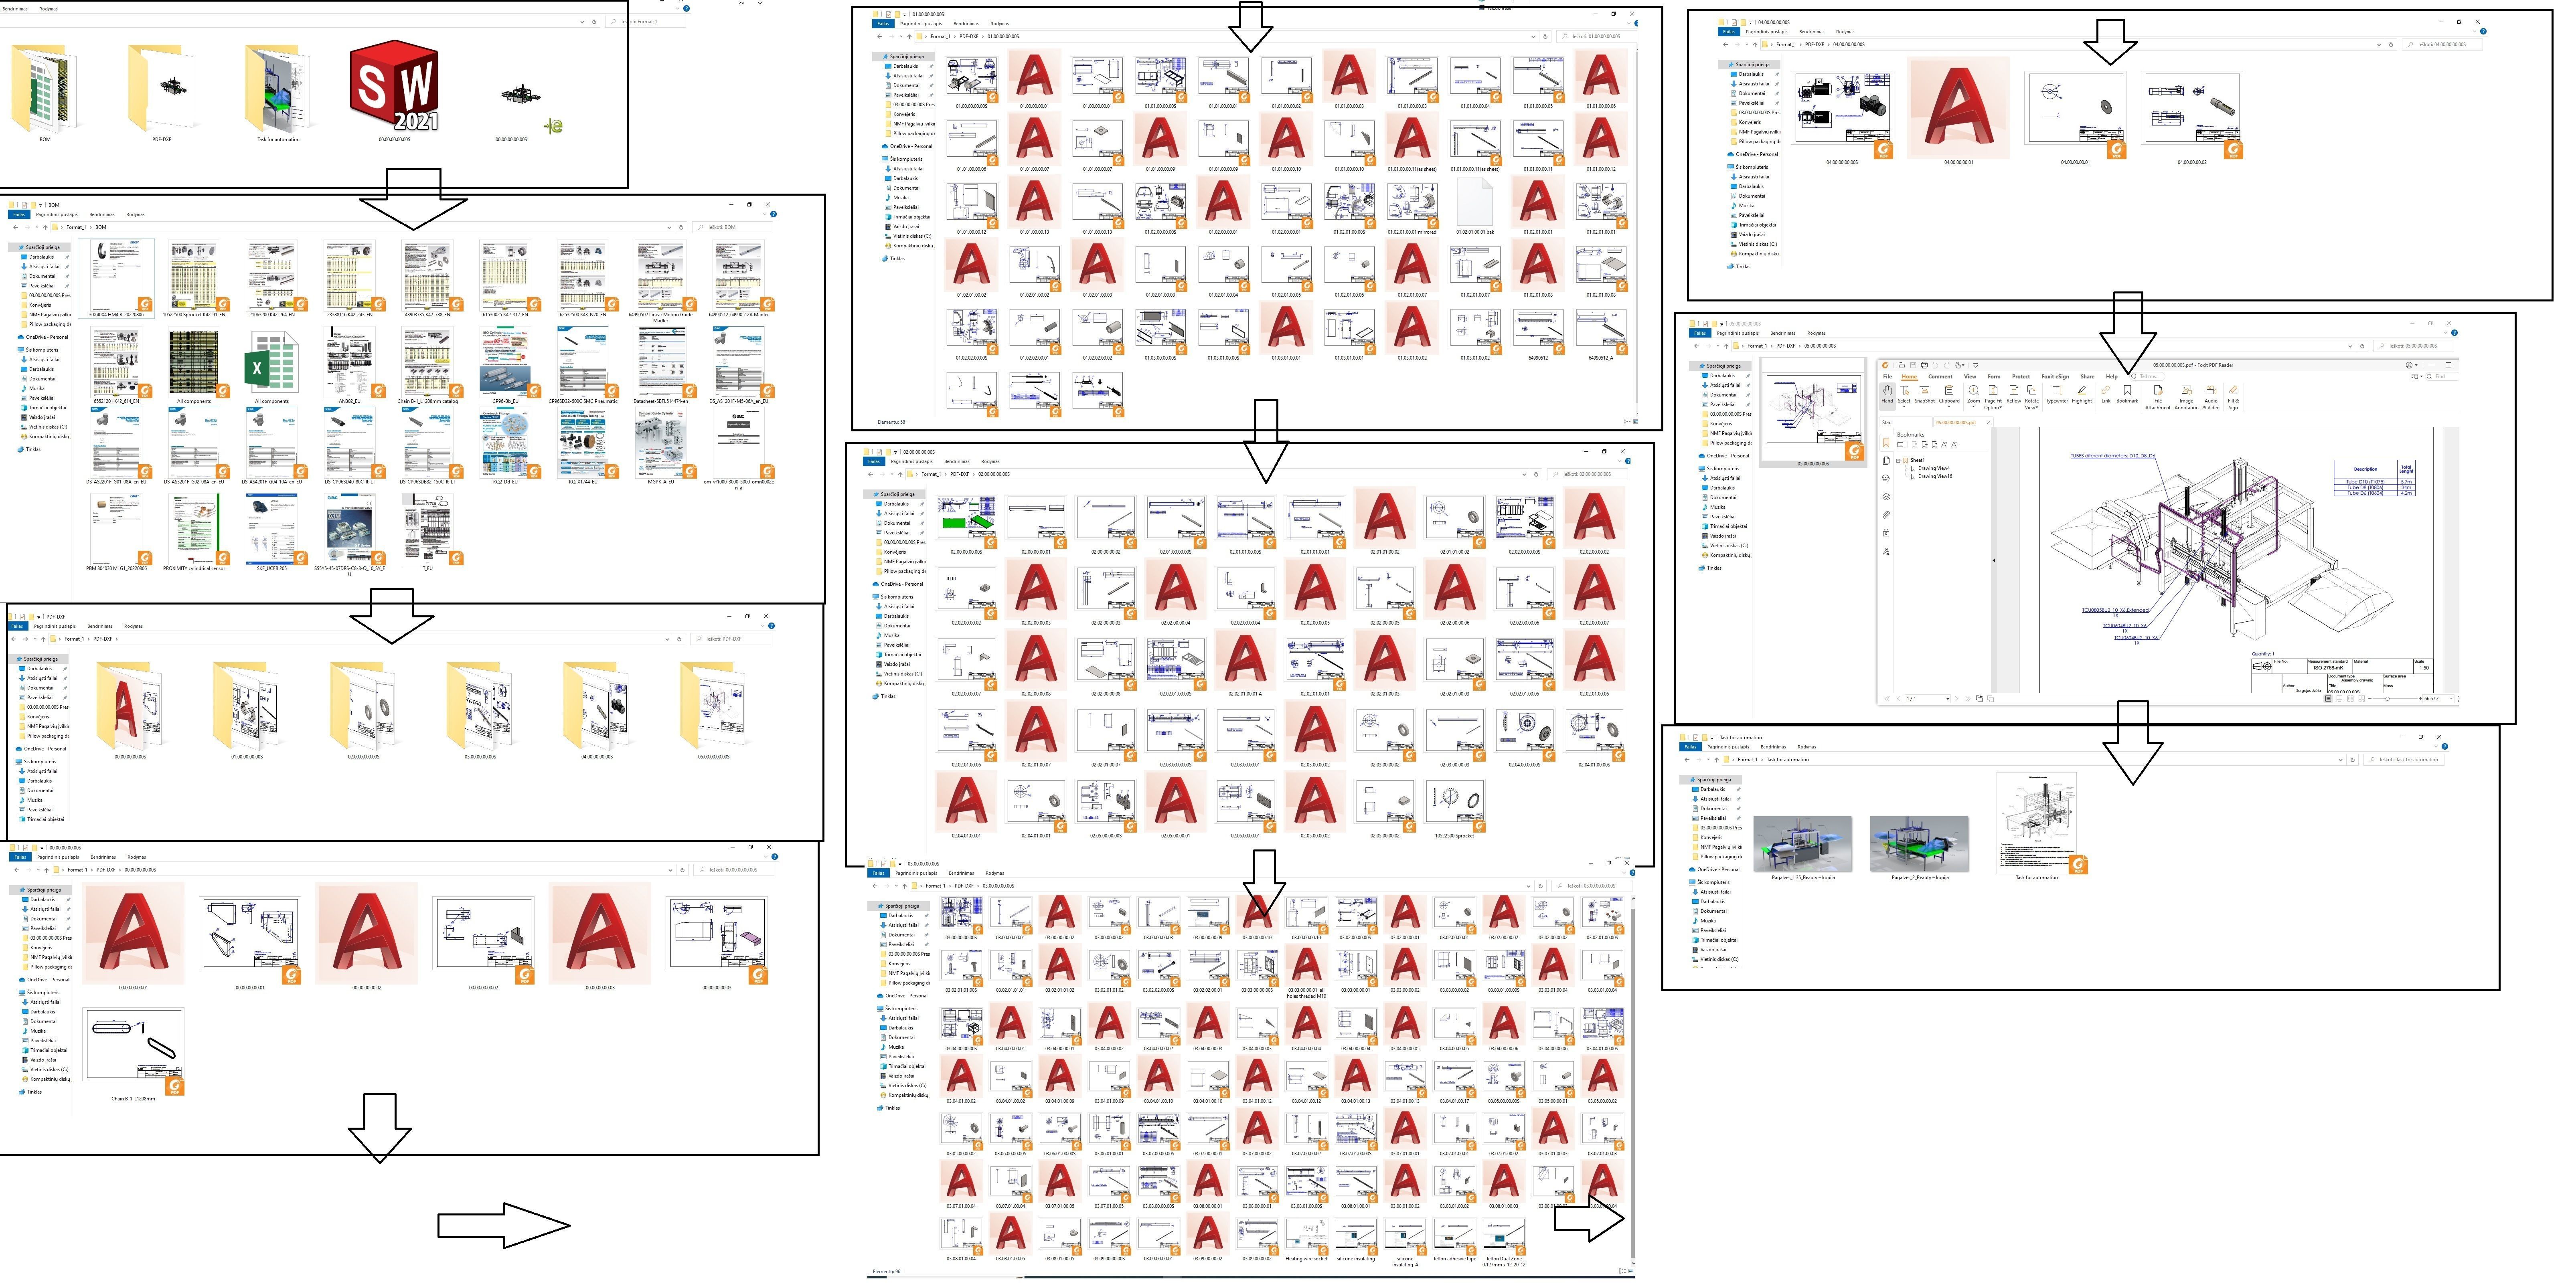Click the Bookmark button in Foxit ribbon
This screenshot has height=1286, width=2576.
pyautogui.click(x=2127, y=395)
